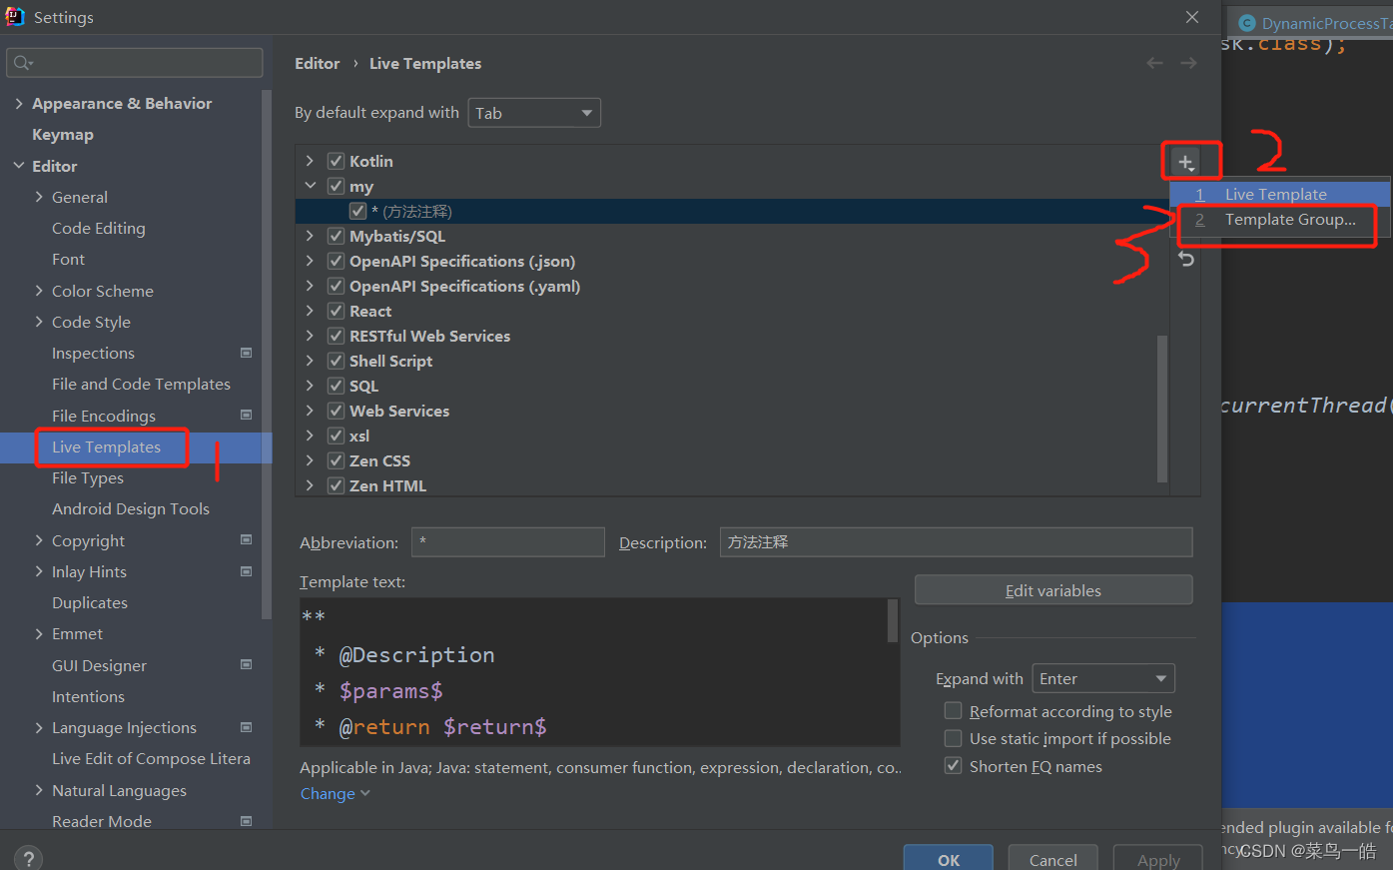Click the search icon in settings search box

click(23, 63)
